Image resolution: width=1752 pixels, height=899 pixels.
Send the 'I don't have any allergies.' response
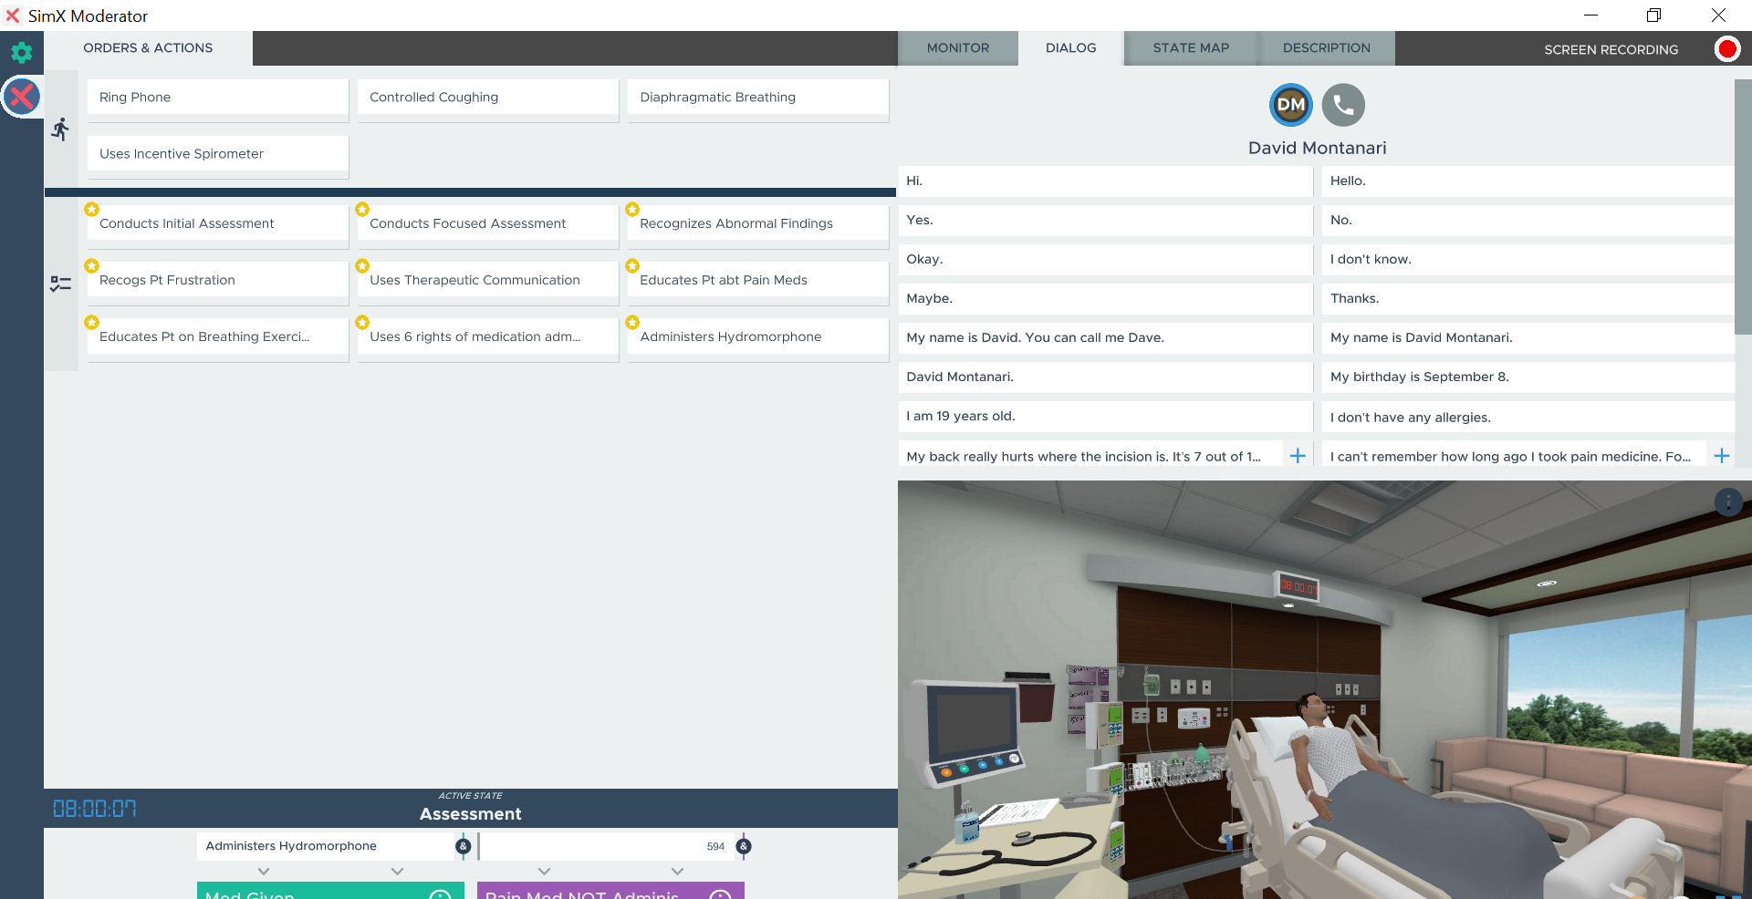point(1527,417)
